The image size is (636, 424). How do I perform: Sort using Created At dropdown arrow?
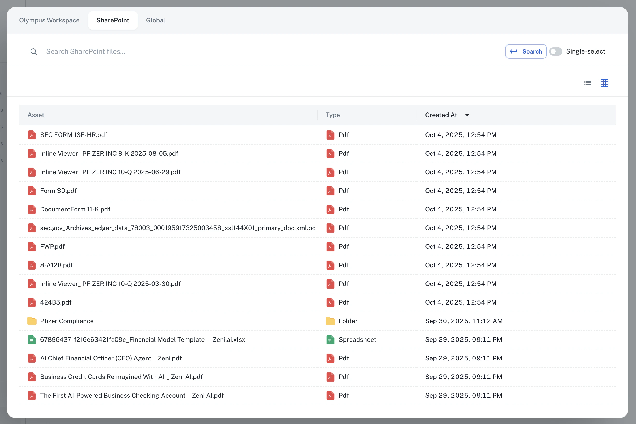point(467,115)
